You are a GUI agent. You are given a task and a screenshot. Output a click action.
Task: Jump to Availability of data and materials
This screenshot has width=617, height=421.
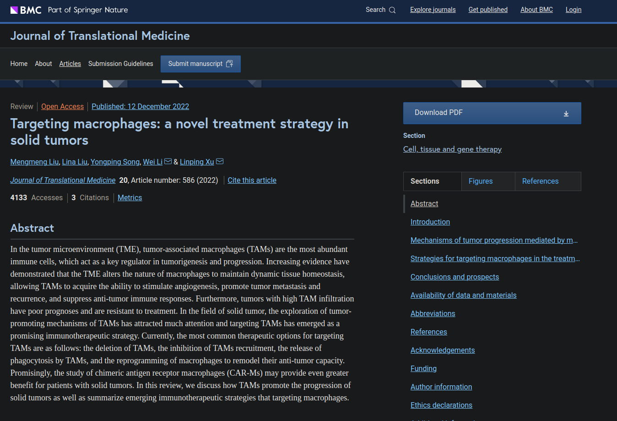[463, 295]
